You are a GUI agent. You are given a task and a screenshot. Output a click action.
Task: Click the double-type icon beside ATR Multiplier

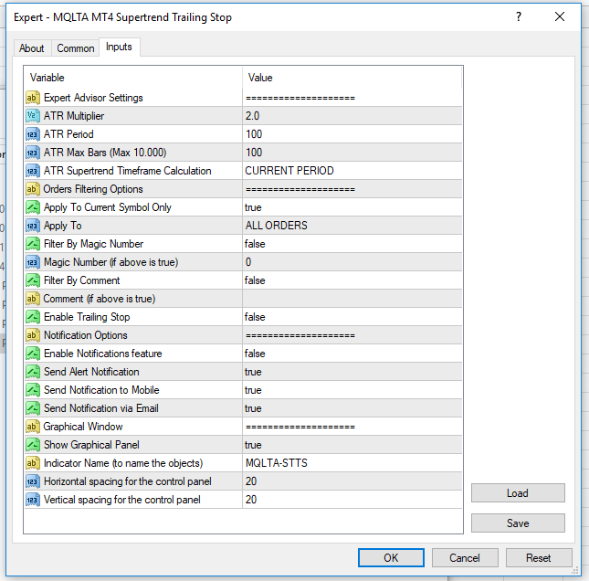point(33,116)
